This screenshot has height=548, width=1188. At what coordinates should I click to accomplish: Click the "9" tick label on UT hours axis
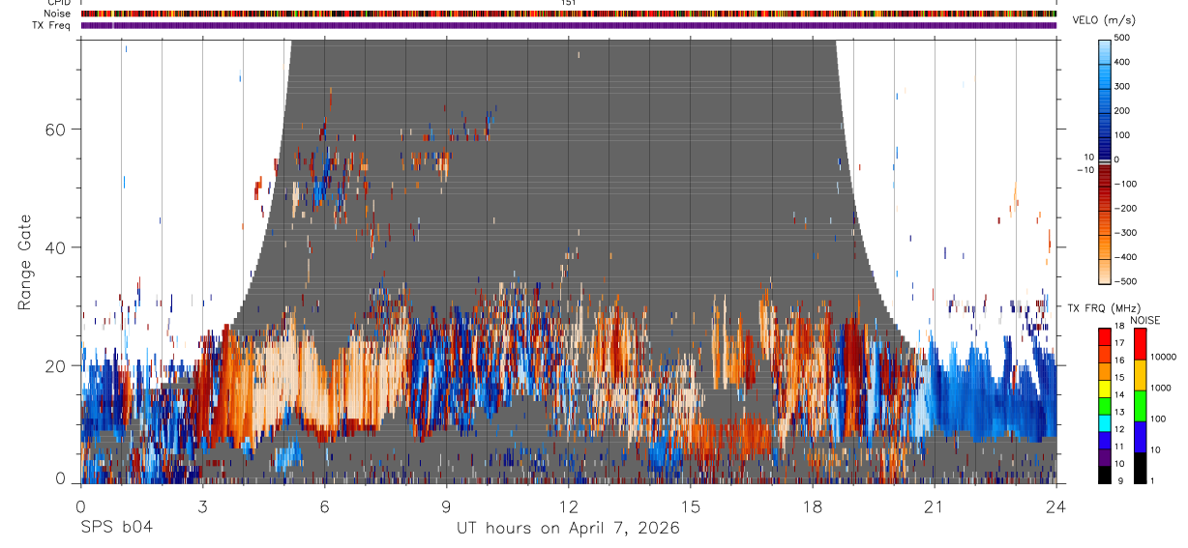coord(446,505)
